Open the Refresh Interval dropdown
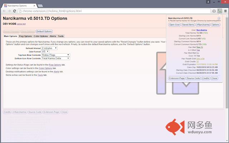229x143 pixels. tap(49, 48)
